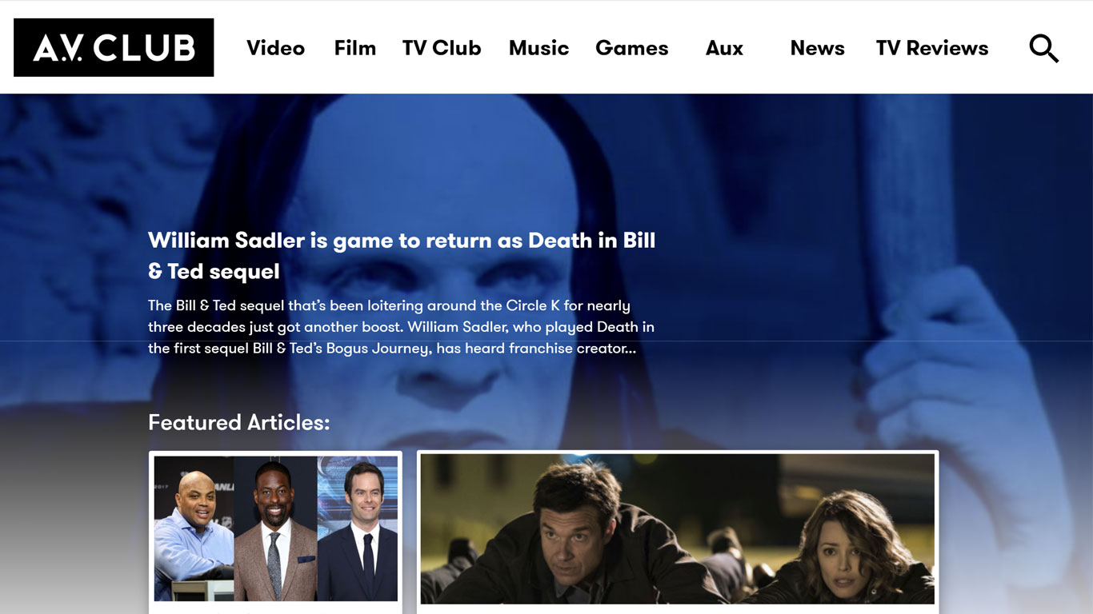
Task: Open the Games section
Action: pyautogui.click(x=631, y=48)
